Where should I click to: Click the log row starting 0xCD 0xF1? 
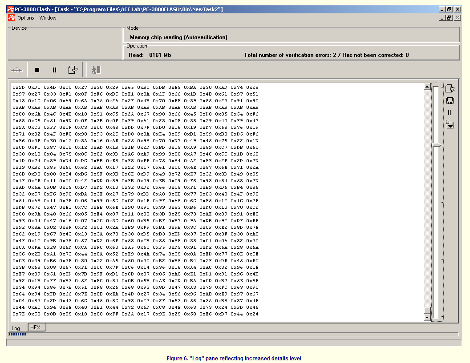click(135, 147)
